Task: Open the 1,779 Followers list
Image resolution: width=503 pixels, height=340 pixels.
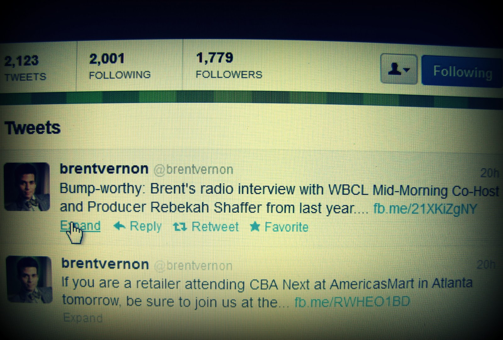Action: [x=229, y=66]
